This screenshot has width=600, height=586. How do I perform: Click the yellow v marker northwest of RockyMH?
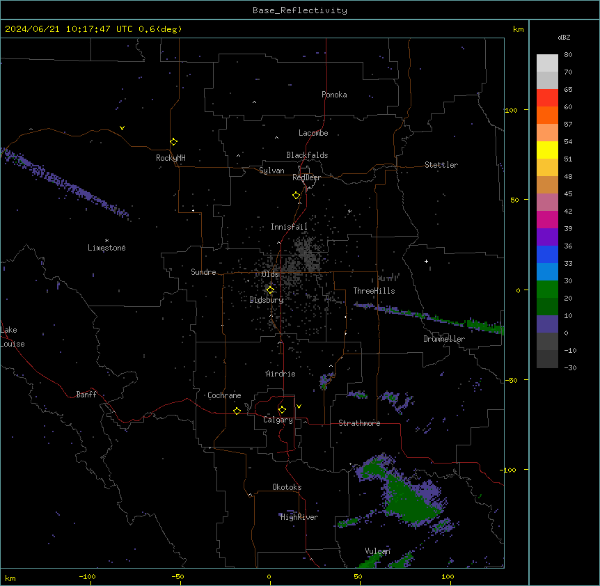pos(122,128)
